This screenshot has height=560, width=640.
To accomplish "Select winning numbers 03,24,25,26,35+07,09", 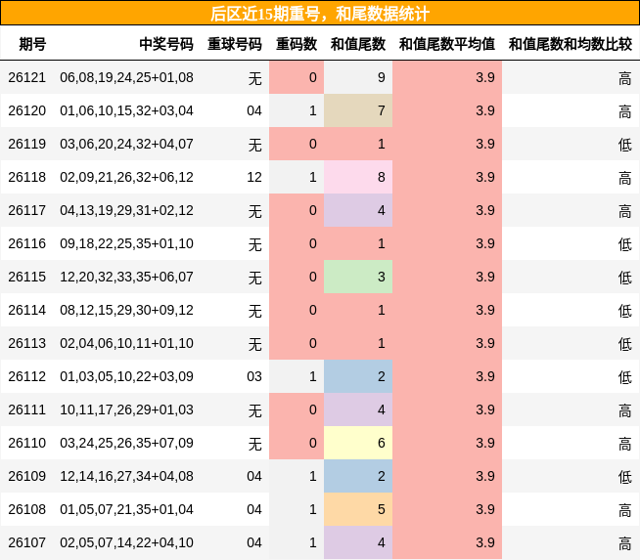I will (x=126, y=443).
